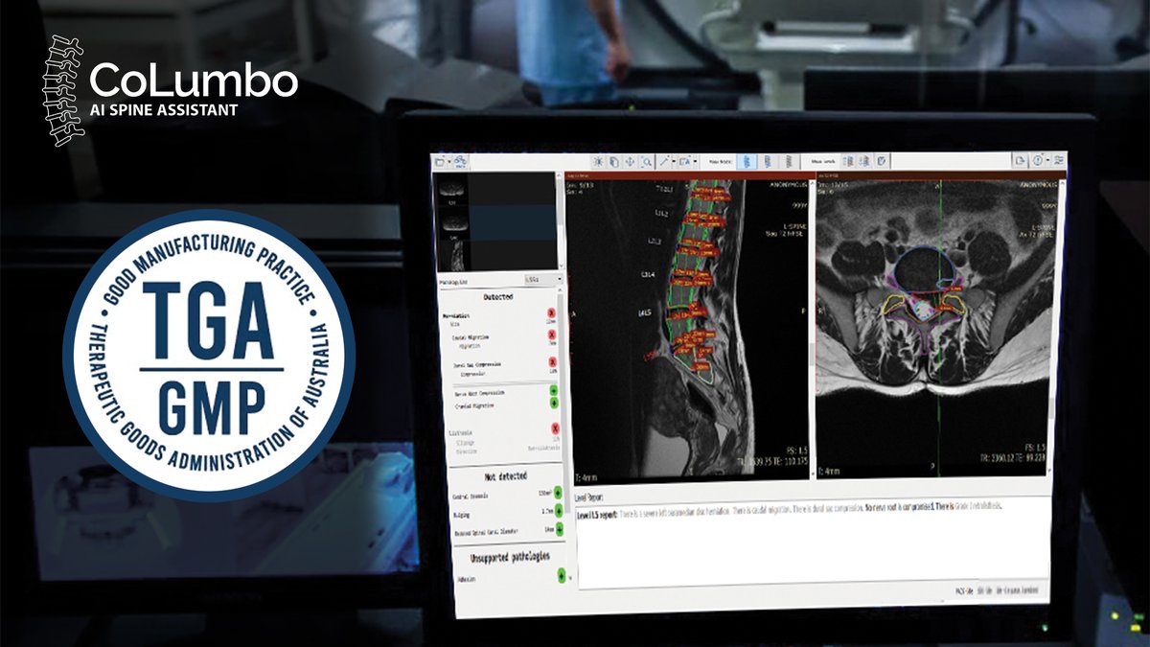Toggle the green plus for Nerve Root Compression
This screenshot has width=1150, height=647.
point(554,390)
